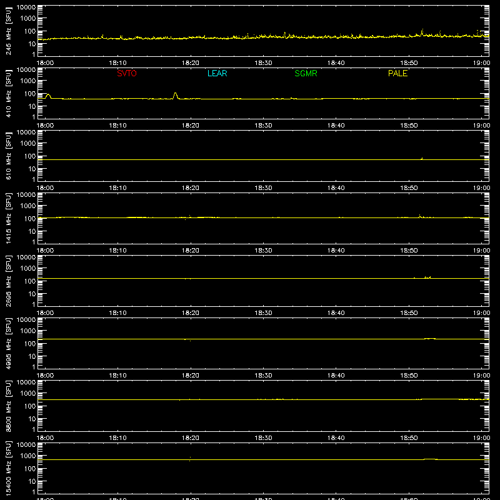Select the 1415 MHz [SFU] axis label
Viewport: 500px width, 500px height.
pos(9,218)
